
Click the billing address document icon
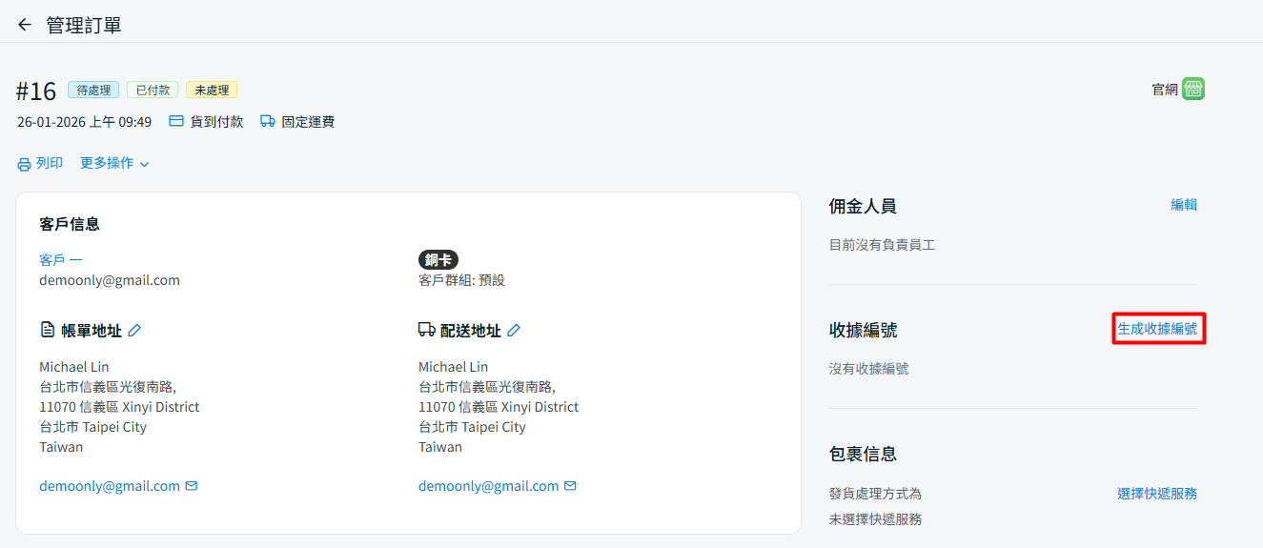[x=48, y=331]
